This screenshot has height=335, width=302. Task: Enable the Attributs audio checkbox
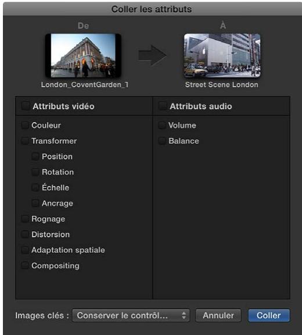(x=162, y=106)
